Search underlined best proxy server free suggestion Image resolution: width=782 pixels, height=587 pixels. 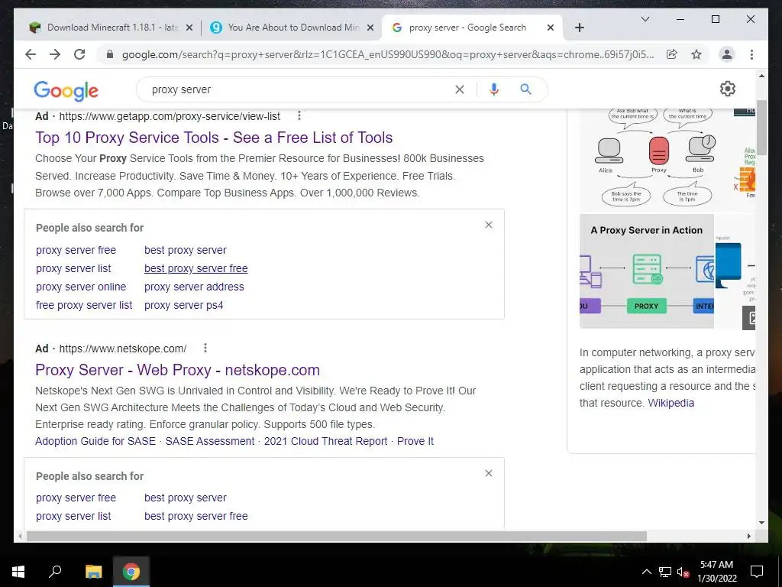tap(196, 268)
